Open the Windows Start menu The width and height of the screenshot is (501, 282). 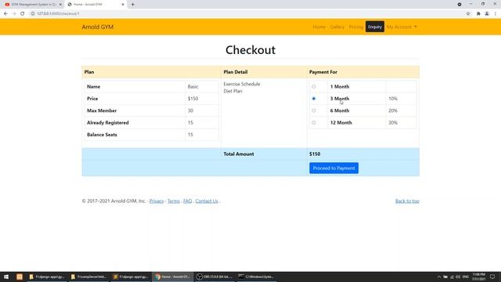click(6, 277)
